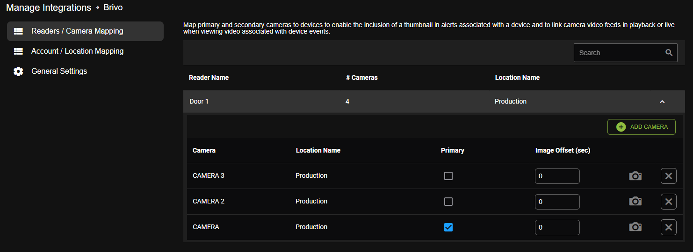The image size is (693, 252).
Task: Click the Manage Integrations breadcrumb link
Action: [49, 7]
